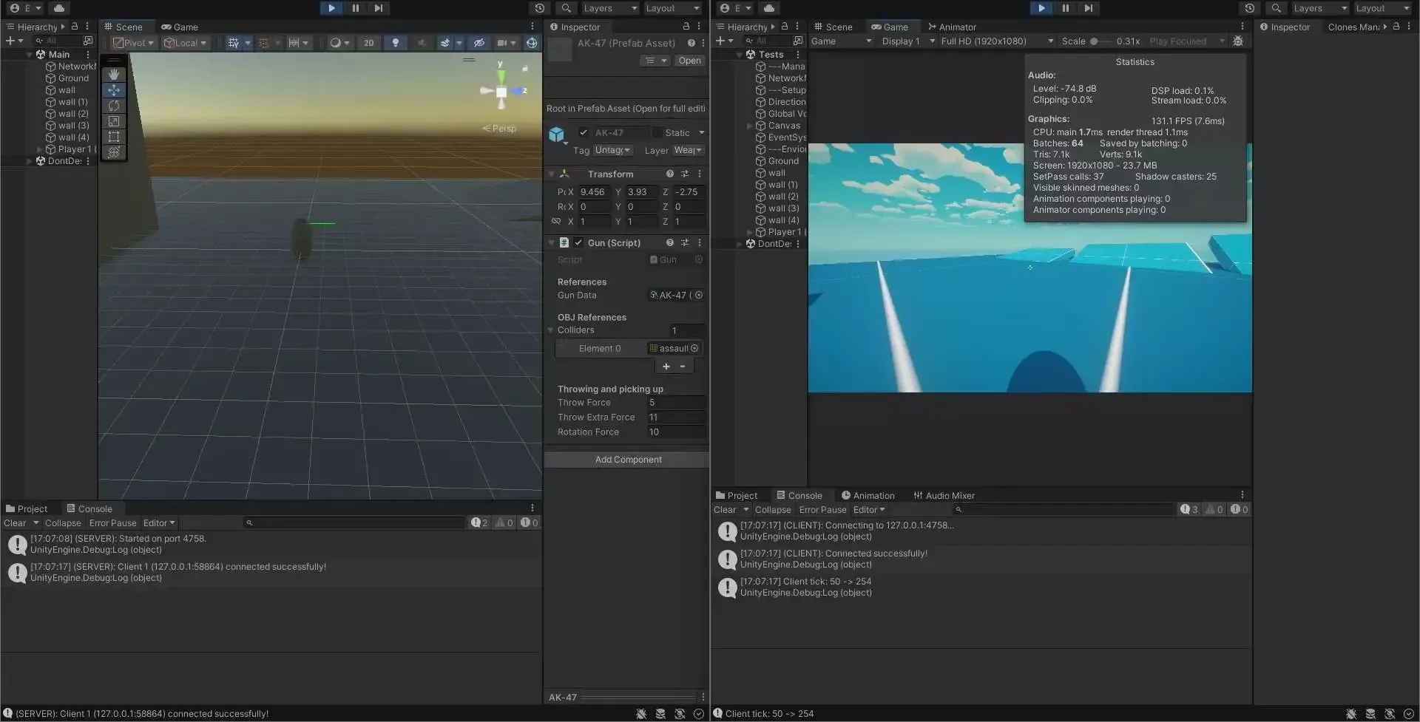The image size is (1420, 722).
Task: Open the Pivot handle position dropdown
Action: coord(134,43)
